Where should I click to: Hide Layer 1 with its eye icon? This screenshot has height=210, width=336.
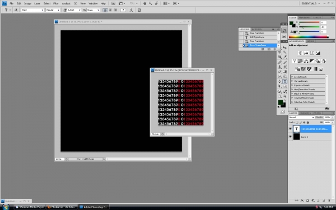290,137
